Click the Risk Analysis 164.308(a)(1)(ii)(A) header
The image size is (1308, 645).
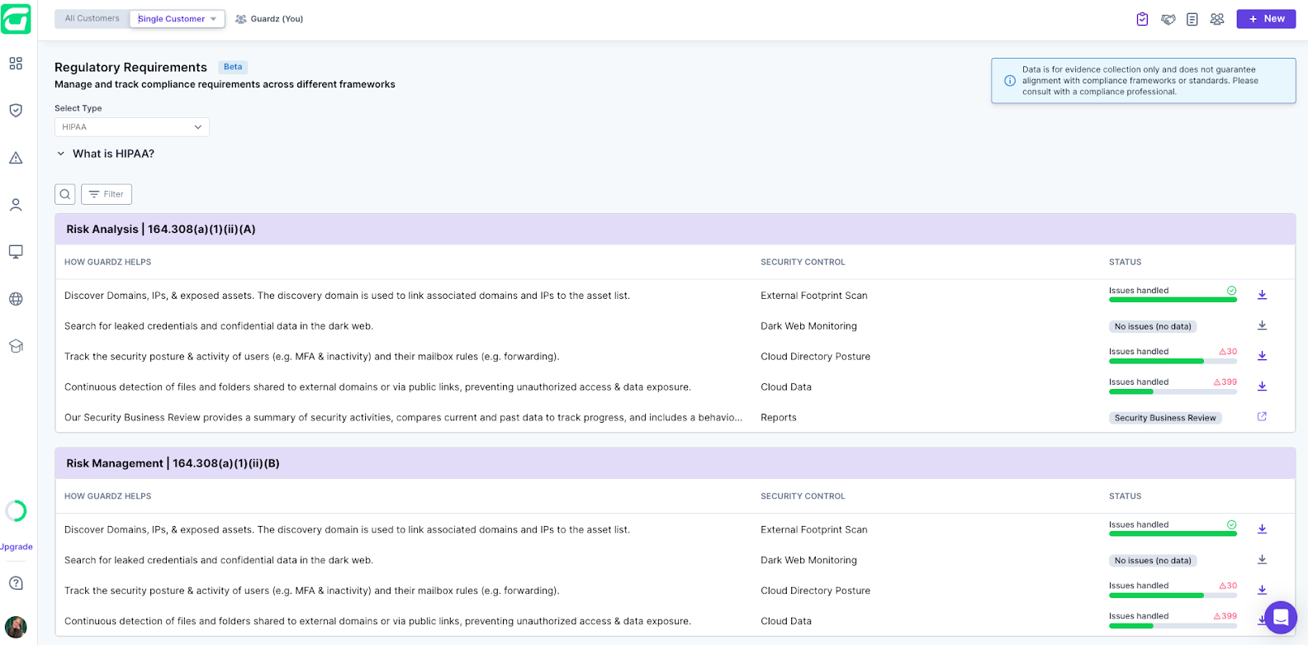pos(675,230)
